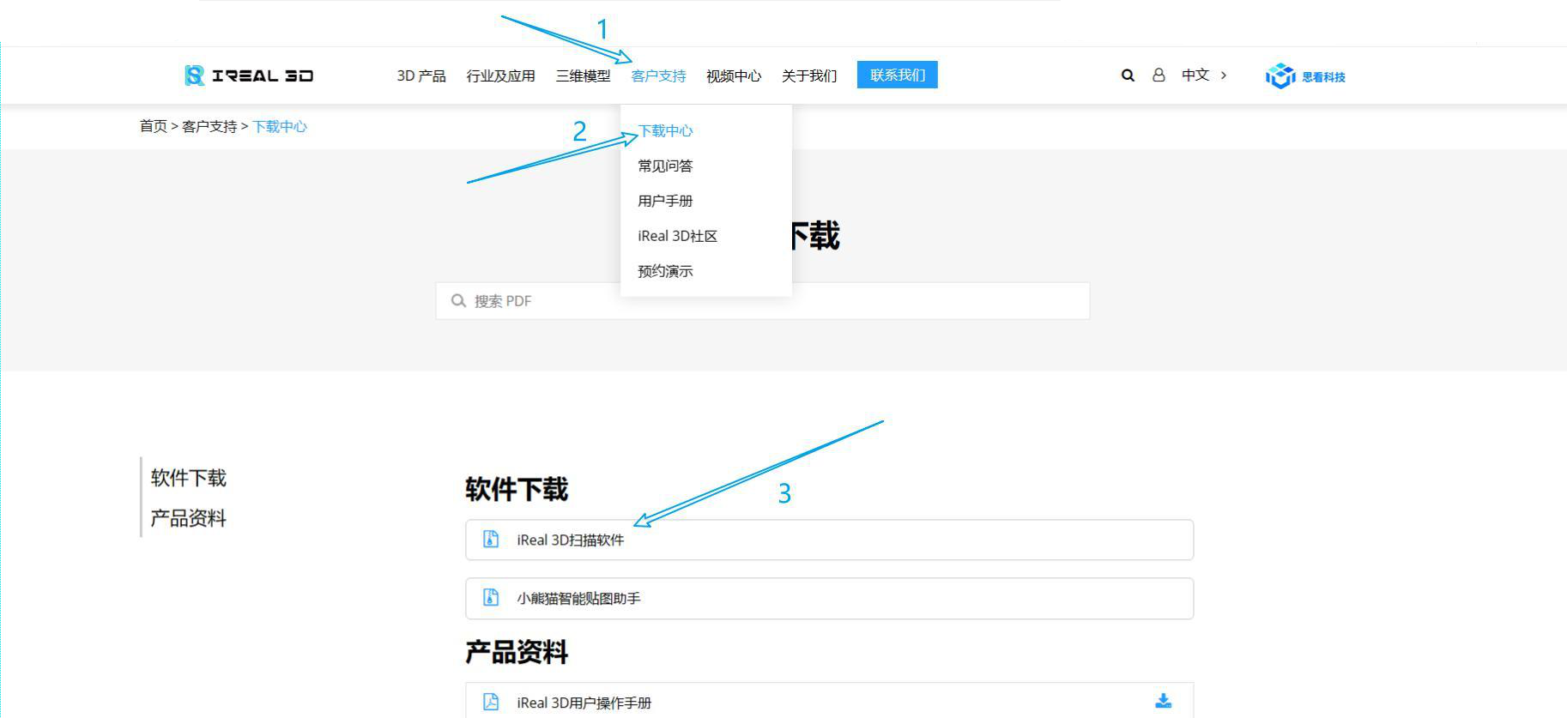Viewport: 1567px width, 718px height.
Task: Click PDF icon beside iReal 3D用户操作手册
Action: click(x=491, y=702)
